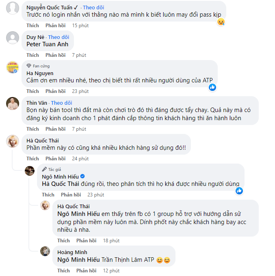This screenshot has width=275, height=276.
Task: Click Ha Nguyen's profile picture
Action: 13,67
